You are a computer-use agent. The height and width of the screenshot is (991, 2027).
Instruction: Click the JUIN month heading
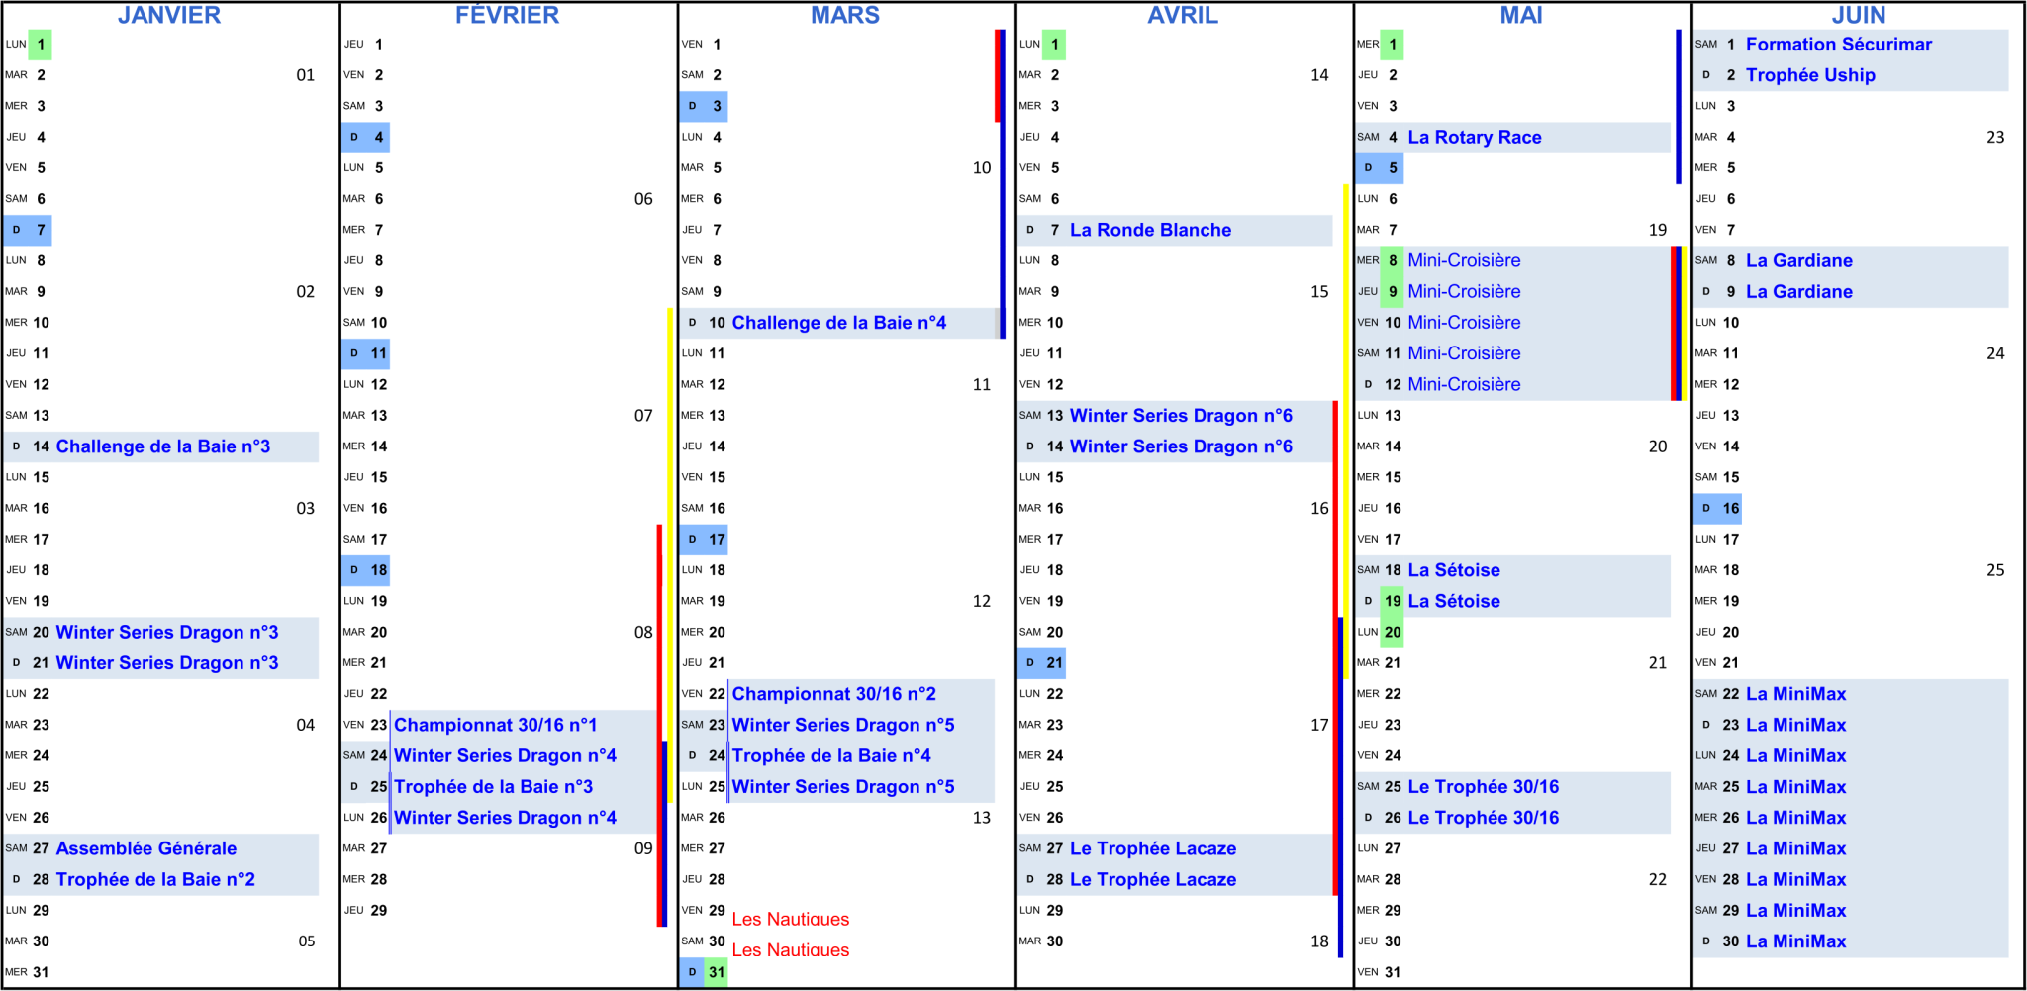coord(1859,15)
